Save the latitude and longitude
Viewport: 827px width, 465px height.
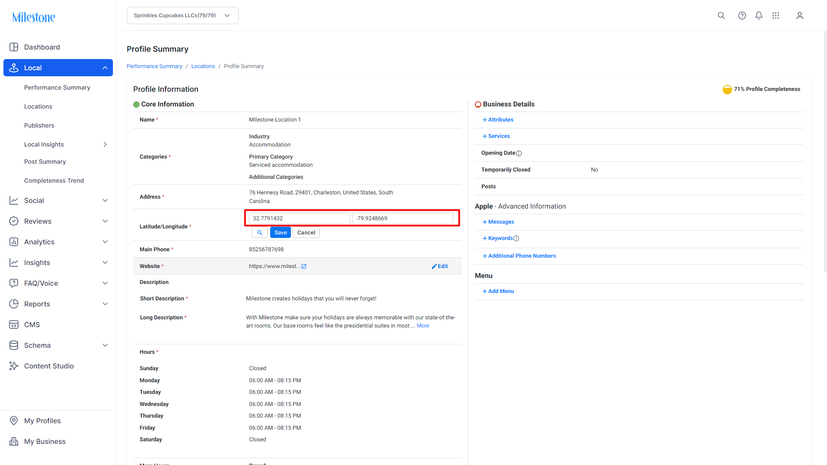281,232
